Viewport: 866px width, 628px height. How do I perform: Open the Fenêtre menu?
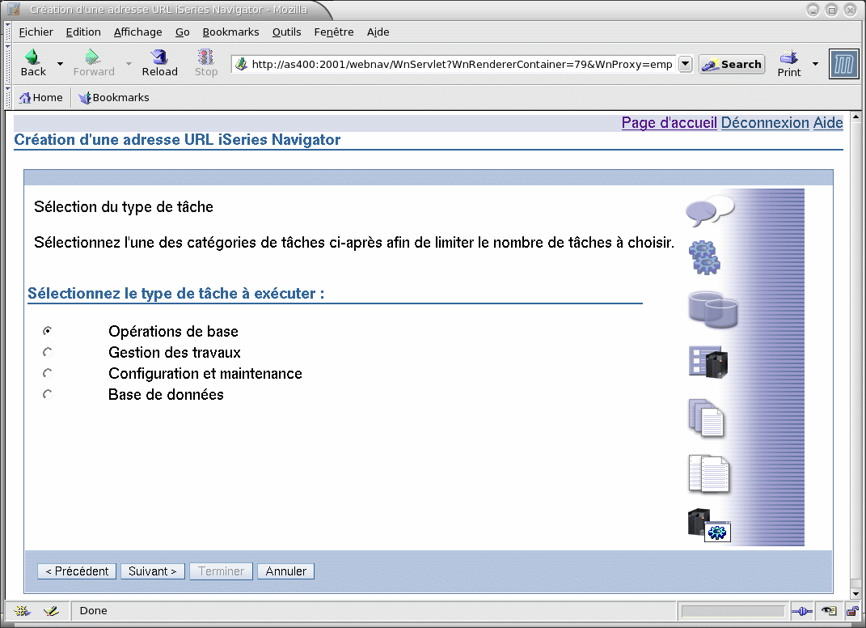[334, 32]
